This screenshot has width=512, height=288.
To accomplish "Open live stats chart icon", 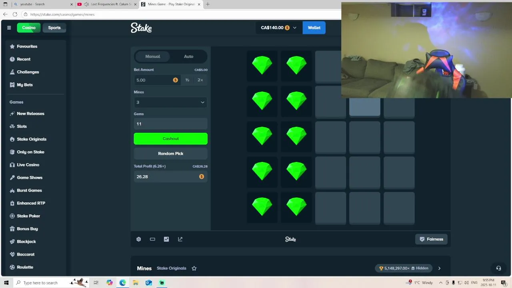I will click(166, 239).
